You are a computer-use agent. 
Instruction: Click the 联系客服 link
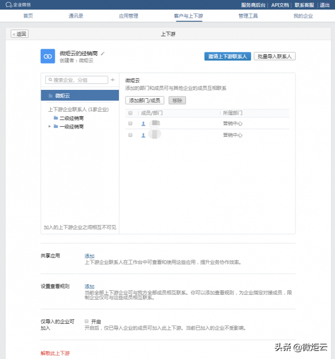tap(304, 5)
